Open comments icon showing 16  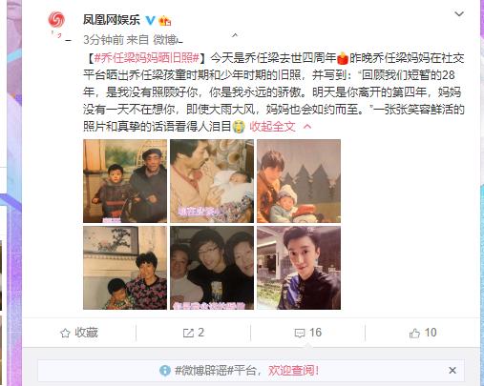(307, 333)
